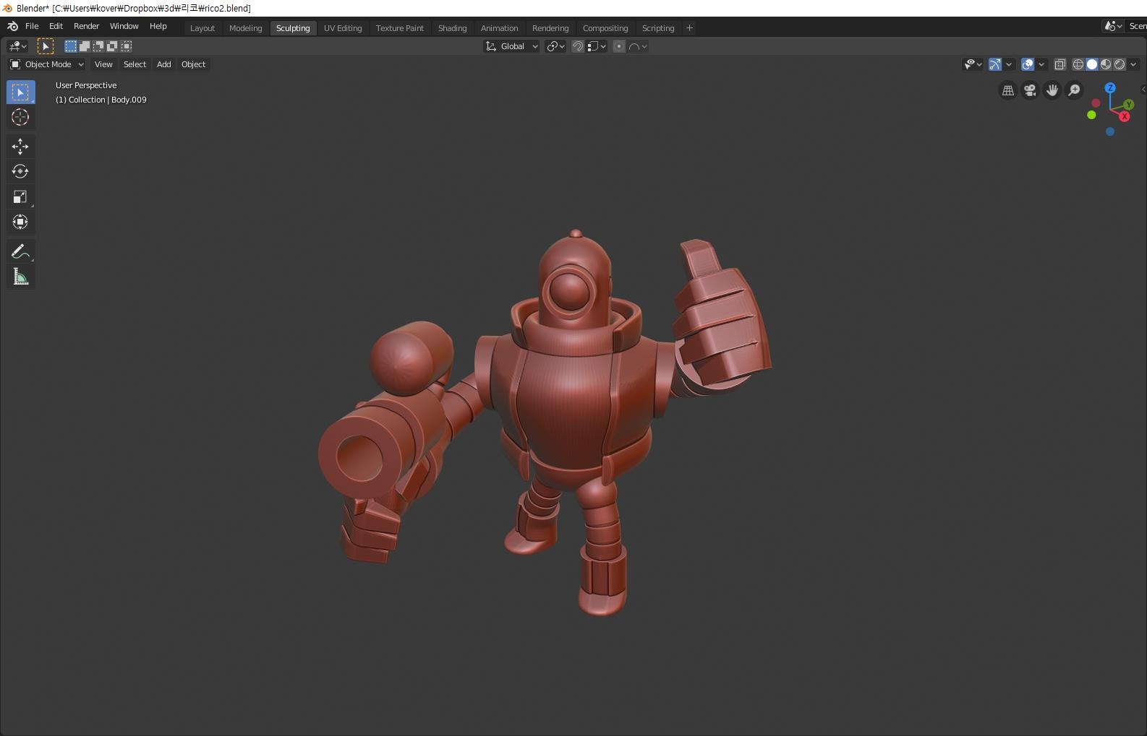This screenshot has width=1147, height=736.
Task: Activate the Annotate pencil tool
Action: coord(20,251)
